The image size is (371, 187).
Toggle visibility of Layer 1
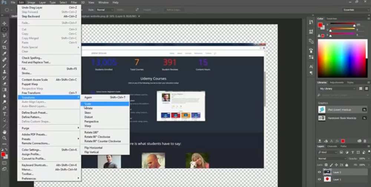pyautogui.click(x=319, y=179)
